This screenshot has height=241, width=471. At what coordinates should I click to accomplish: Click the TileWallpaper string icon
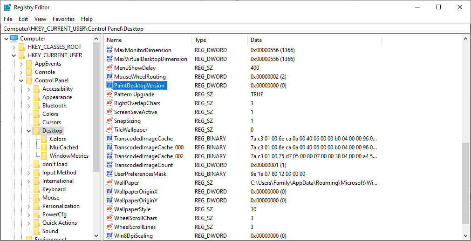(x=109, y=130)
